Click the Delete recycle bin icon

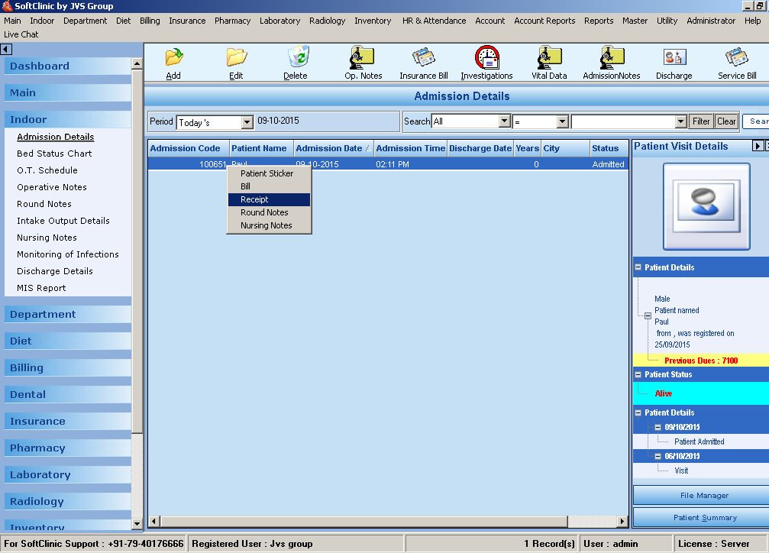tap(296, 58)
